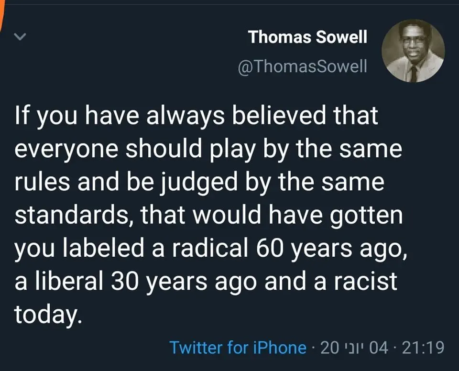The height and width of the screenshot is (371, 459).
Task: Click Thomas Sowell's profile picture
Action: (x=414, y=51)
